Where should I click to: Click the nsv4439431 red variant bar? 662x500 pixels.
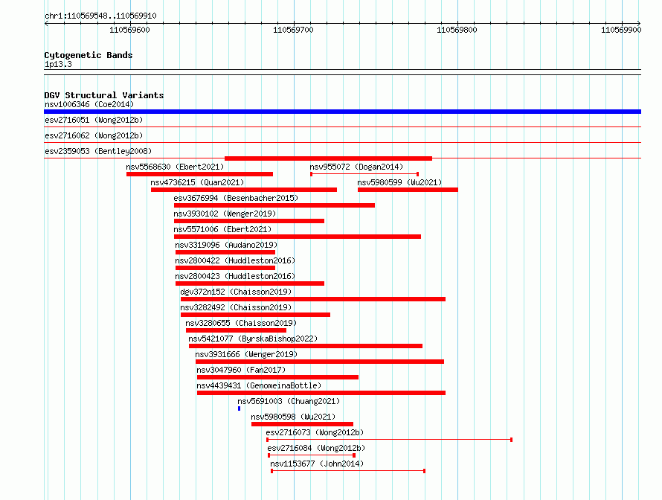[x=321, y=393]
